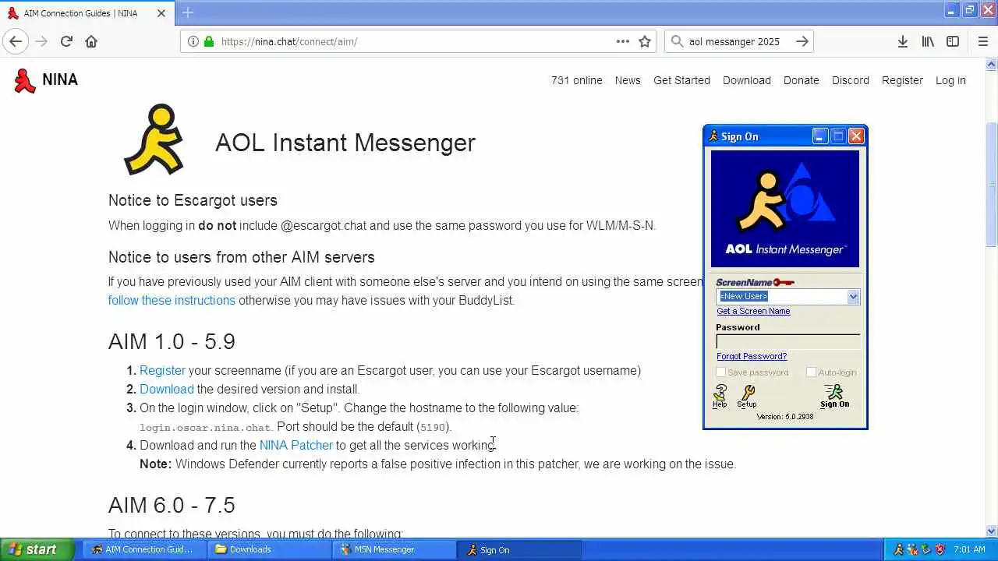Click the Save password checkbox

point(721,372)
